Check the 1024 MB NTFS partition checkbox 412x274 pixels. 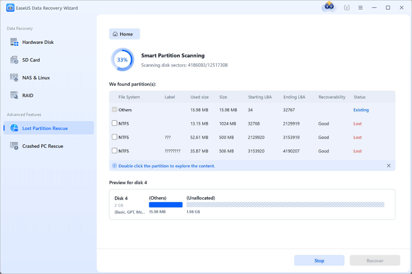coord(114,123)
